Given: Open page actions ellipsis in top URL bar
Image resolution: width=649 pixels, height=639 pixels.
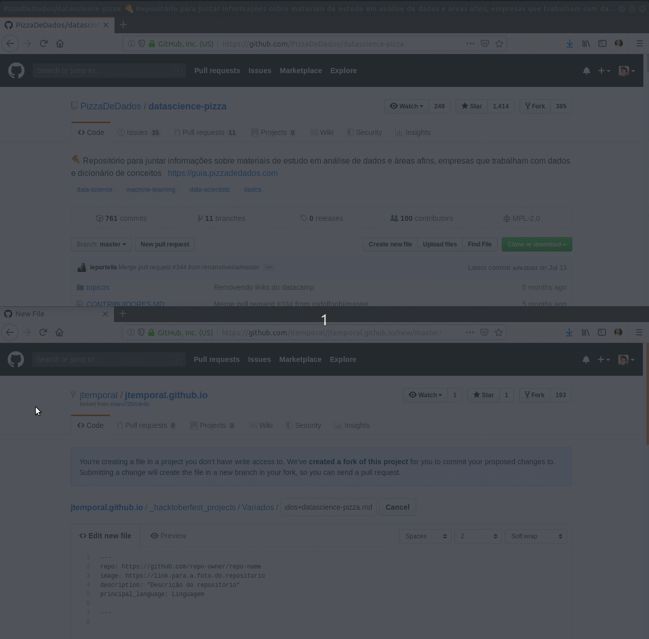Looking at the screenshot, I should [471, 43].
